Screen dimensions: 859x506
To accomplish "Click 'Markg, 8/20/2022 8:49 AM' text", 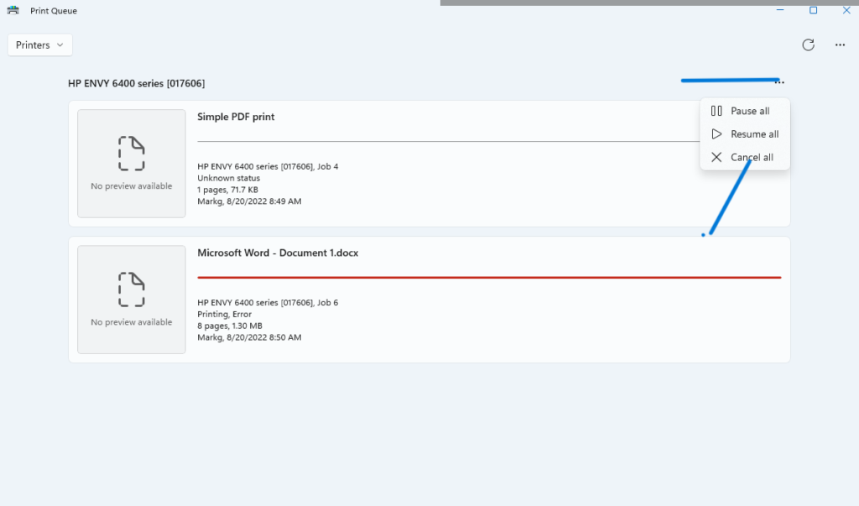I will coord(249,201).
